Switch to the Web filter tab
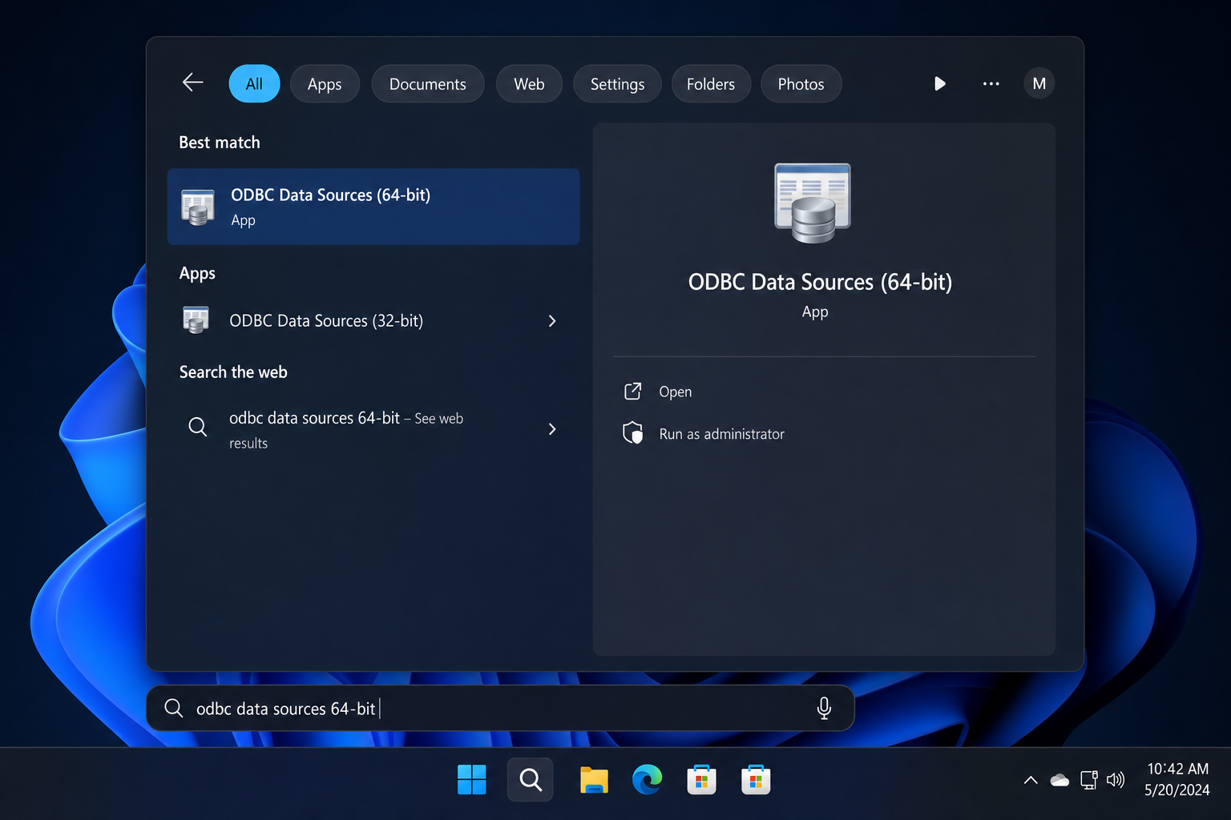Image resolution: width=1231 pixels, height=820 pixels. [x=529, y=84]
